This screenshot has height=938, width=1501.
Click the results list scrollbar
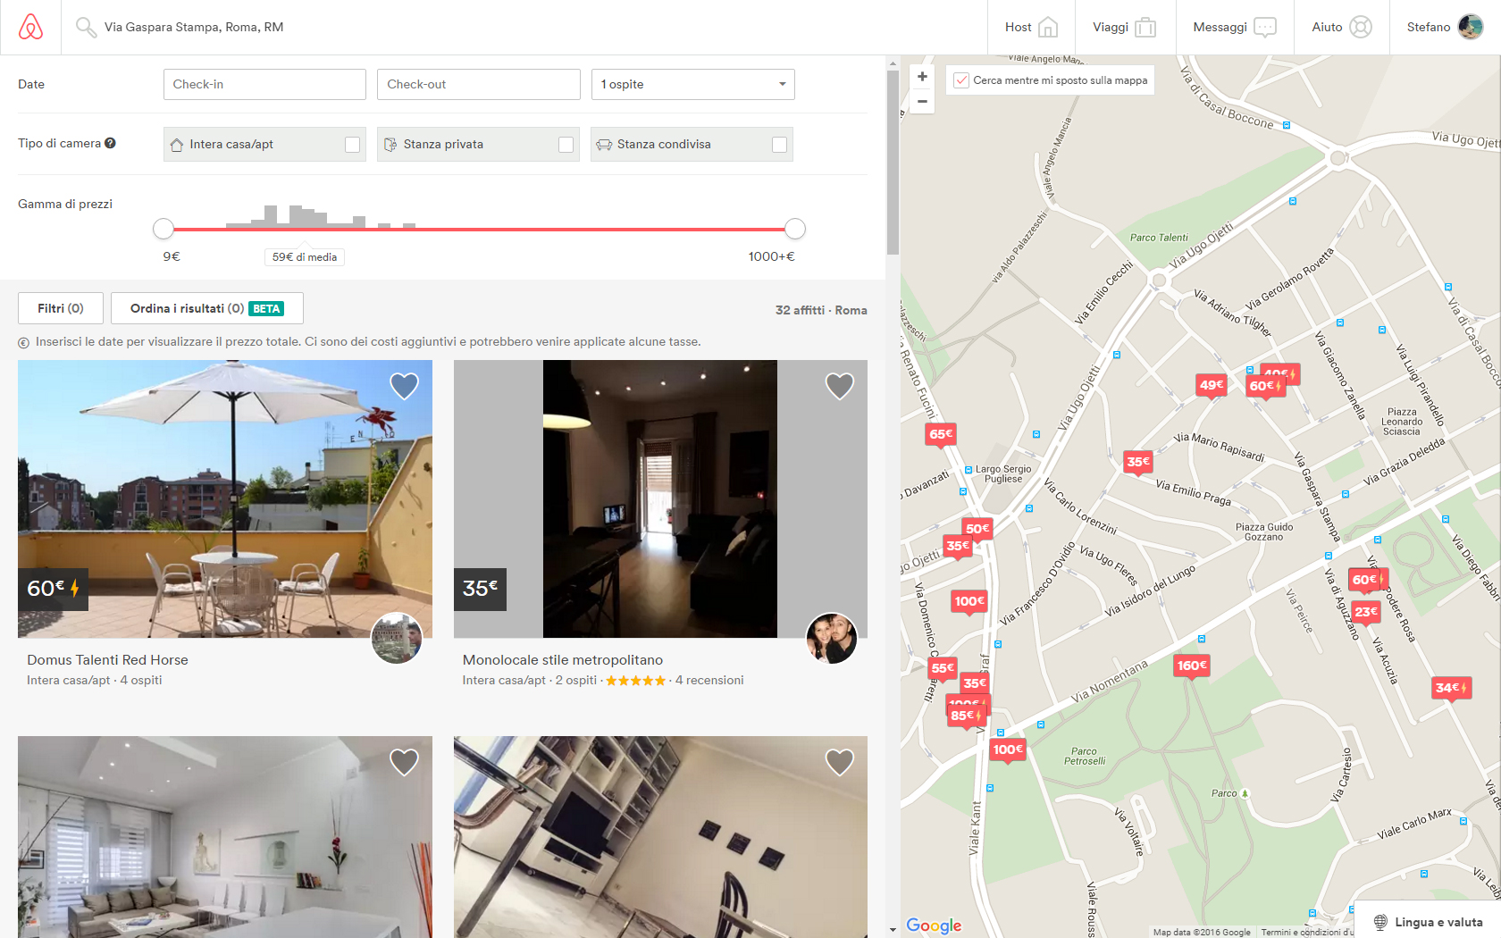[x=893, y=162]
